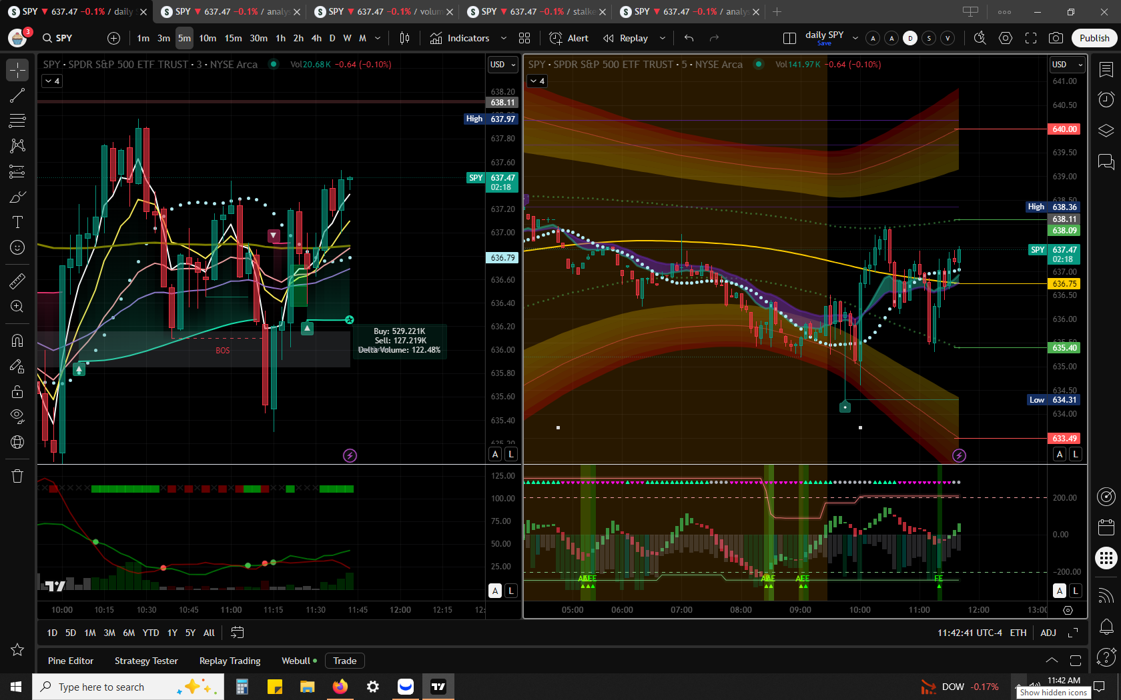Select the zoom in tool

click(x=17, y=306)
